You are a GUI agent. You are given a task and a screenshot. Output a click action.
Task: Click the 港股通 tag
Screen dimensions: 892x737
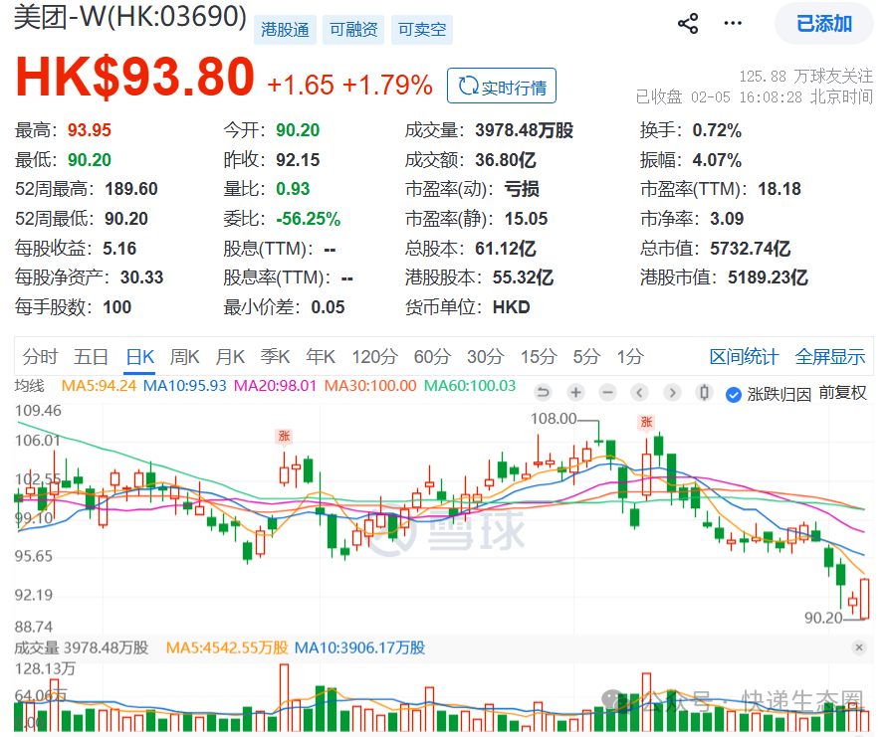pos(285,30)
